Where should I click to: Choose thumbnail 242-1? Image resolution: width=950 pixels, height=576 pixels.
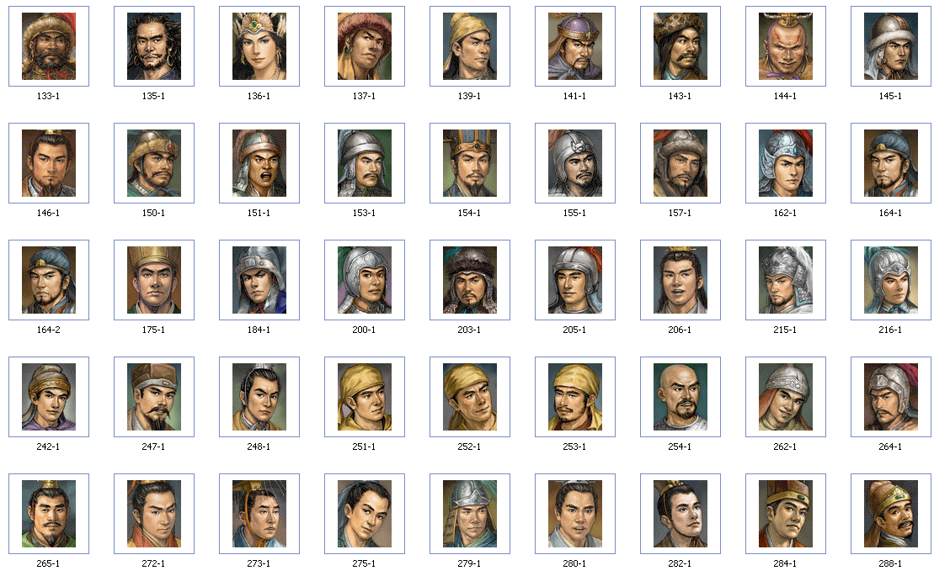[49, 397]
